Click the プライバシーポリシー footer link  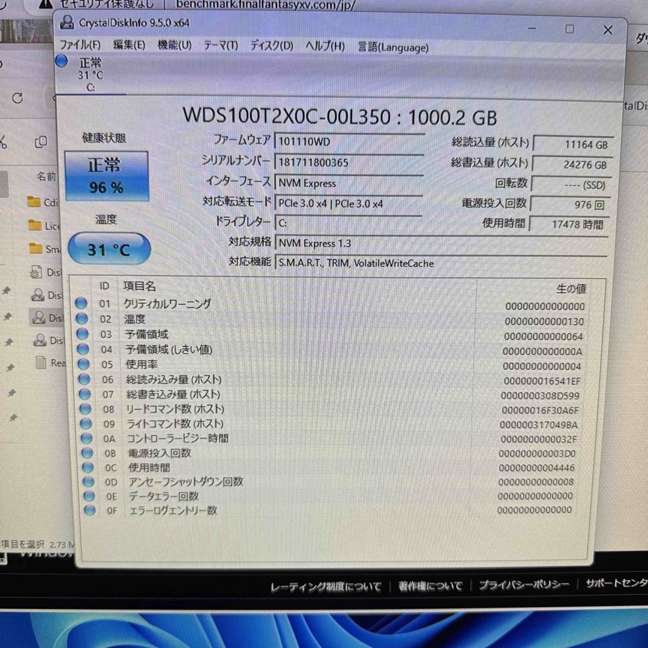[x=524, y=584]
